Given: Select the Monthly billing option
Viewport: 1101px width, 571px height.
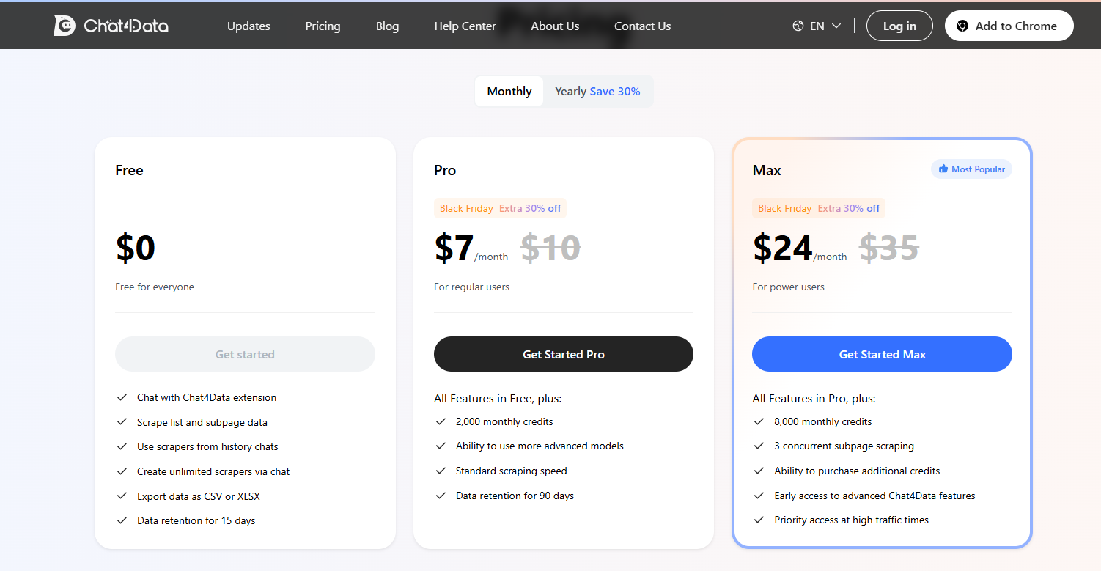Looking at the screenshot, I should [x=508, y=91].
